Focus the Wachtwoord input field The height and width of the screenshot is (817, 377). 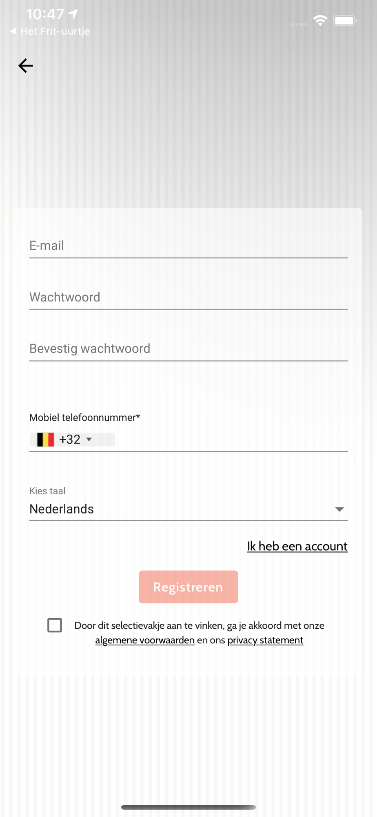(x=188, y=297)
